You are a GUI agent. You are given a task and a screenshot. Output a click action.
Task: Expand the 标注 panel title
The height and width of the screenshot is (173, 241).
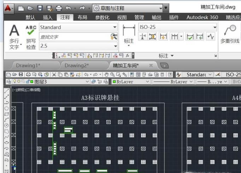pos(166,56)
